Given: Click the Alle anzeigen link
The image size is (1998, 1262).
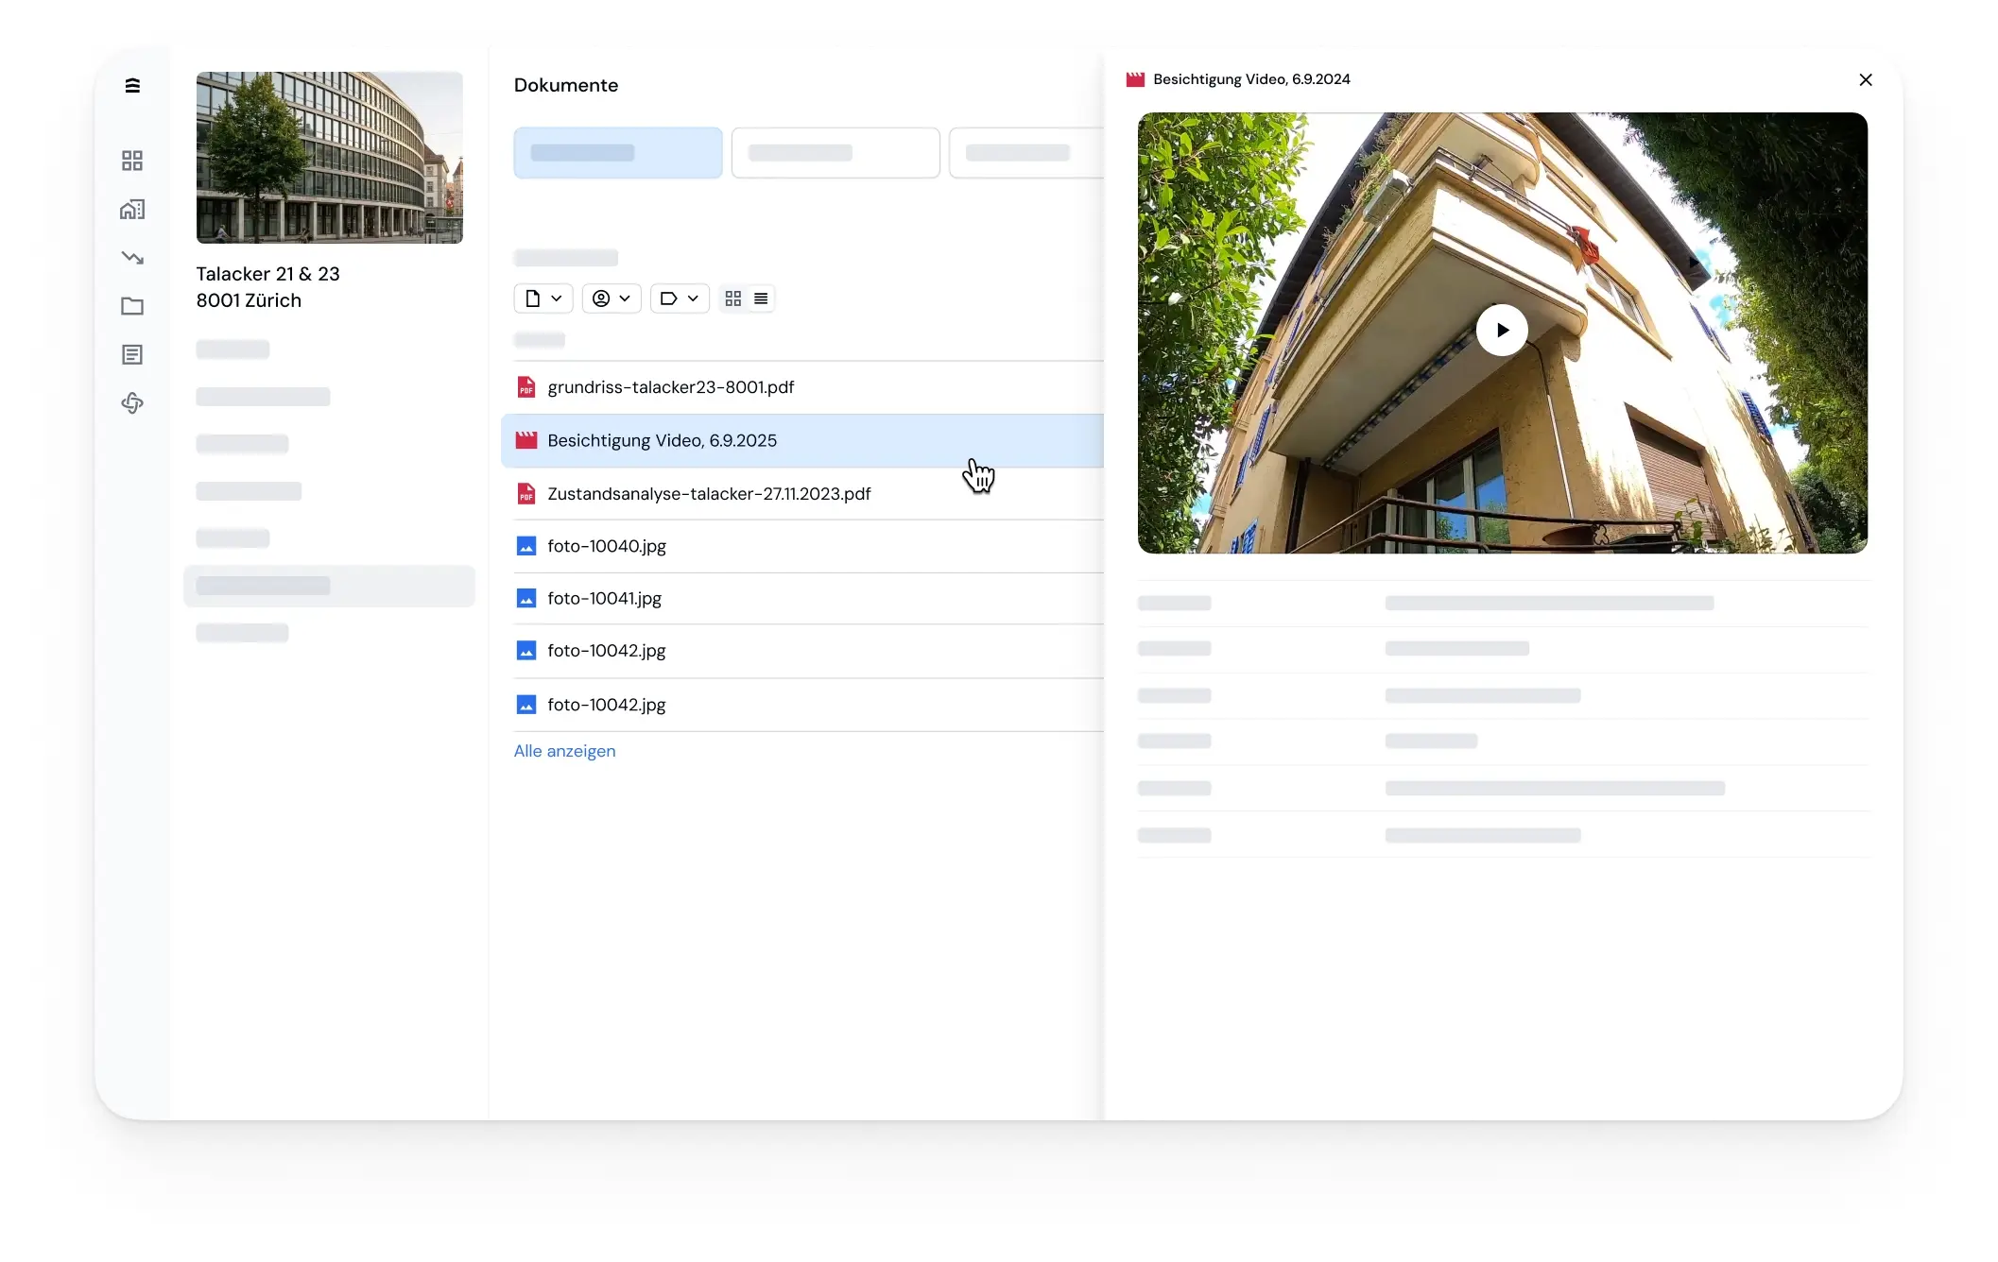Looking at the screenshot, I should click(564, 751).
